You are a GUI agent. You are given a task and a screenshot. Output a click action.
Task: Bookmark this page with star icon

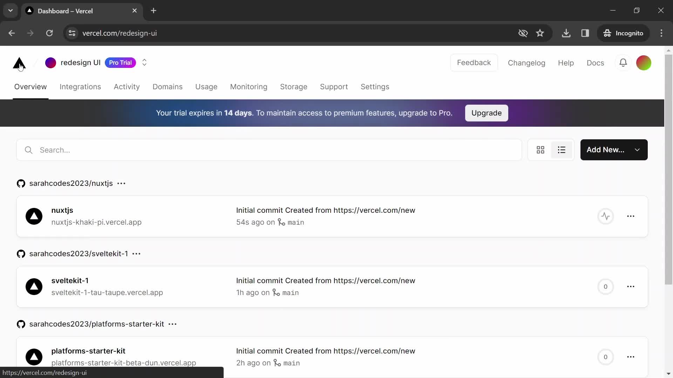[x=540, y=33]
